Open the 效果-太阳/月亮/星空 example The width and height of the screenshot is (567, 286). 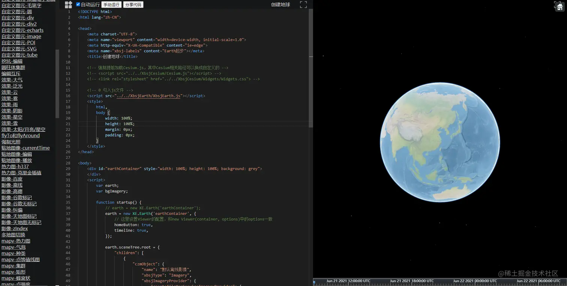[x=23, y=129]
